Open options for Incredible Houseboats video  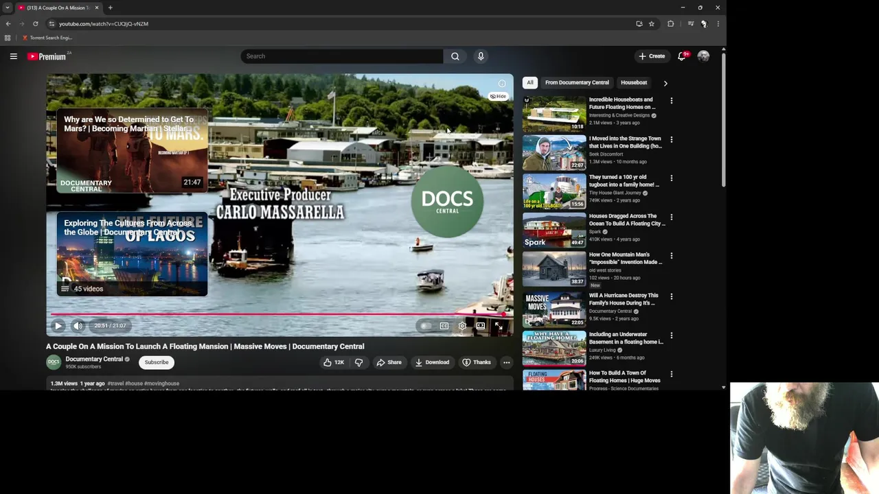click(671, 101)
